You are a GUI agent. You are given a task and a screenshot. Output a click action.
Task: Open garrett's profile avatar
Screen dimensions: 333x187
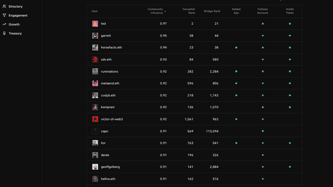point(95,36)
